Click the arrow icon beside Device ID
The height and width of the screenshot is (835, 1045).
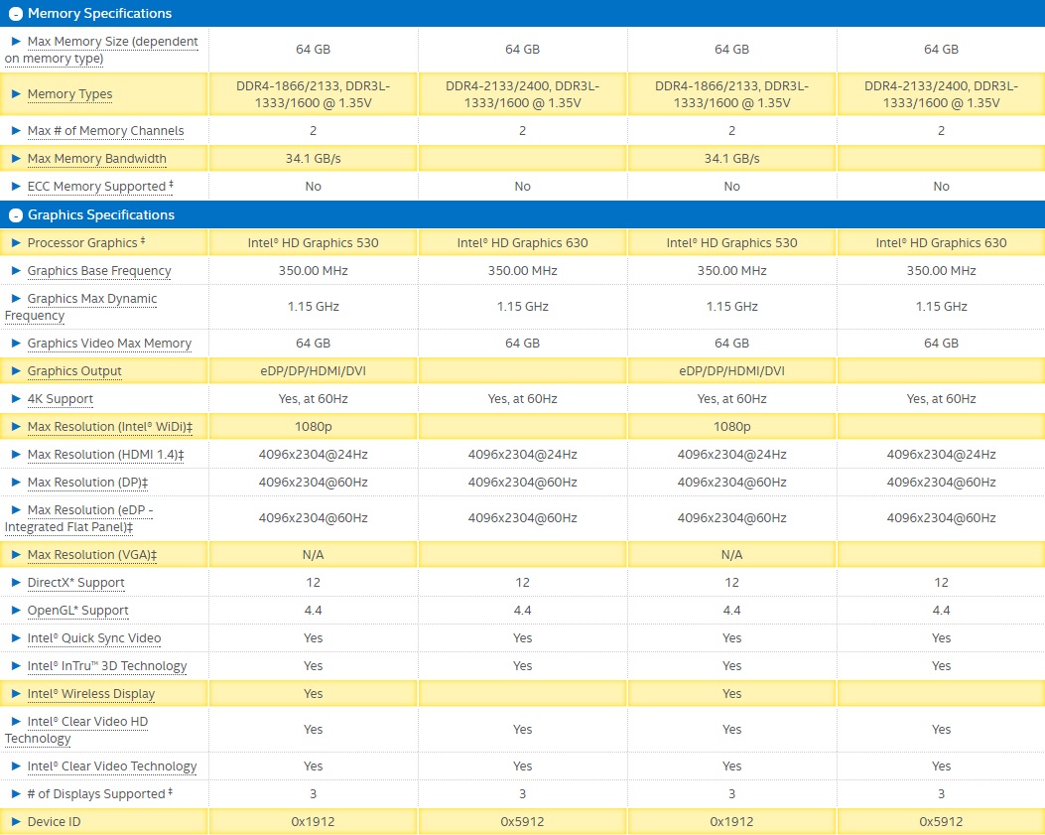[16, 822]
